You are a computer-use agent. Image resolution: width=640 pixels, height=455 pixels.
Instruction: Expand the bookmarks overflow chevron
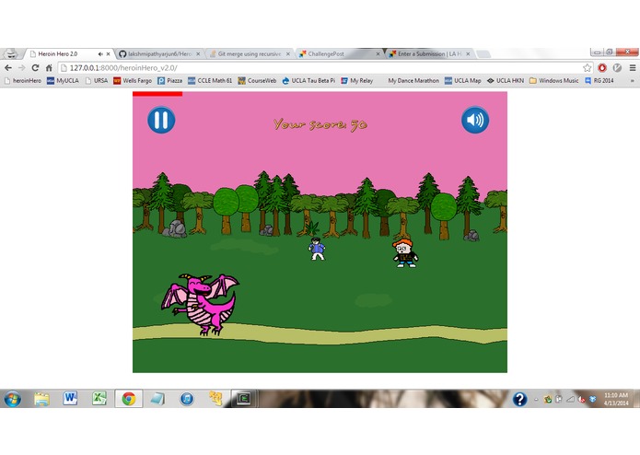click(x=633, y=81)
